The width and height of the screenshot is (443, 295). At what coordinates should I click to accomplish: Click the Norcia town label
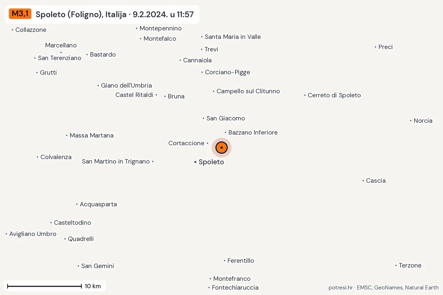pos(423,121)
